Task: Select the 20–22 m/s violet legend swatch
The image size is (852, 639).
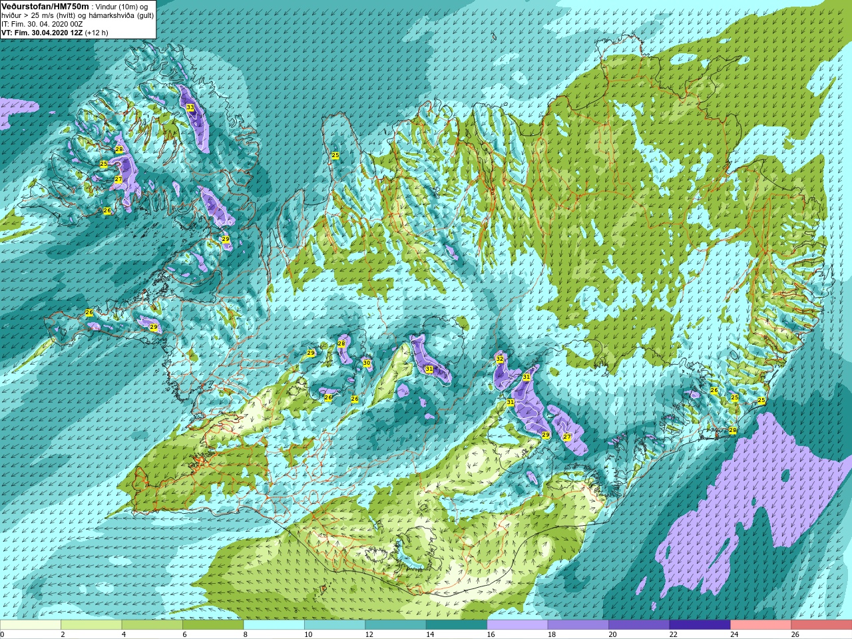Action: point(638,625)
